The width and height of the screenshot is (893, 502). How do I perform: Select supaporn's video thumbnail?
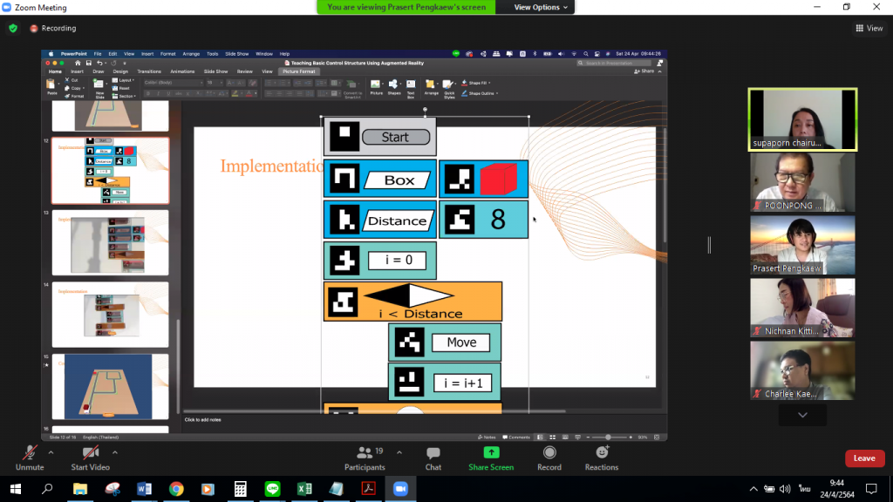[802, 119]
